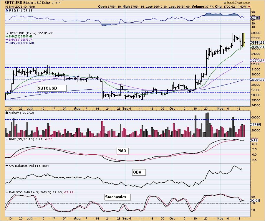Click the EMA(20) 35367.45 legend entry
Image resolution: width=265 pixels, height=221 pixels.
[x=19, y=36]
